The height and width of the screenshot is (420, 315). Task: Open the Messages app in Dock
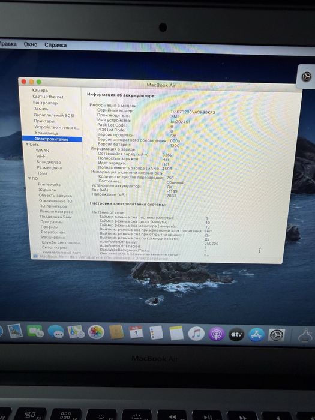tap(56, 332)
